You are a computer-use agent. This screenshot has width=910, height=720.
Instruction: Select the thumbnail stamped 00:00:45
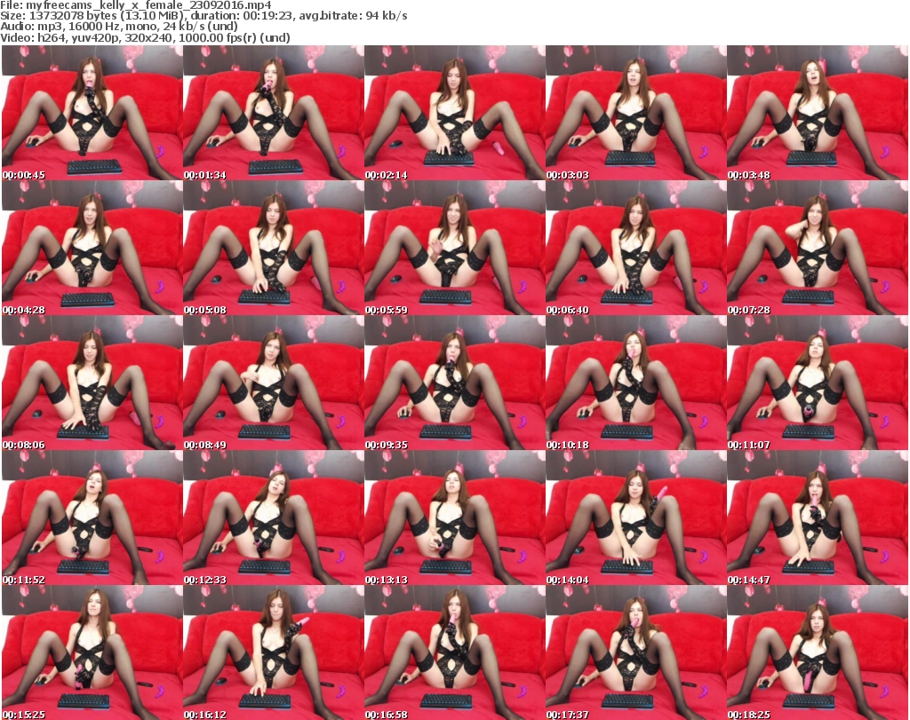pyautogui.click(x=92, y=113)
